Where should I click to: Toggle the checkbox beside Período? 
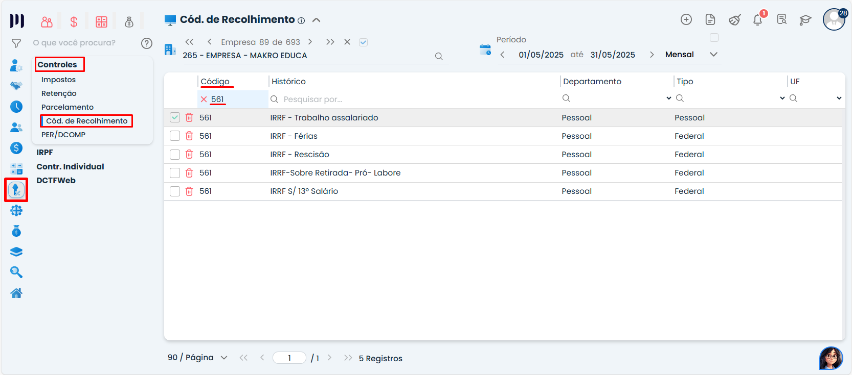pyautogui.click(x=714, y=38)
